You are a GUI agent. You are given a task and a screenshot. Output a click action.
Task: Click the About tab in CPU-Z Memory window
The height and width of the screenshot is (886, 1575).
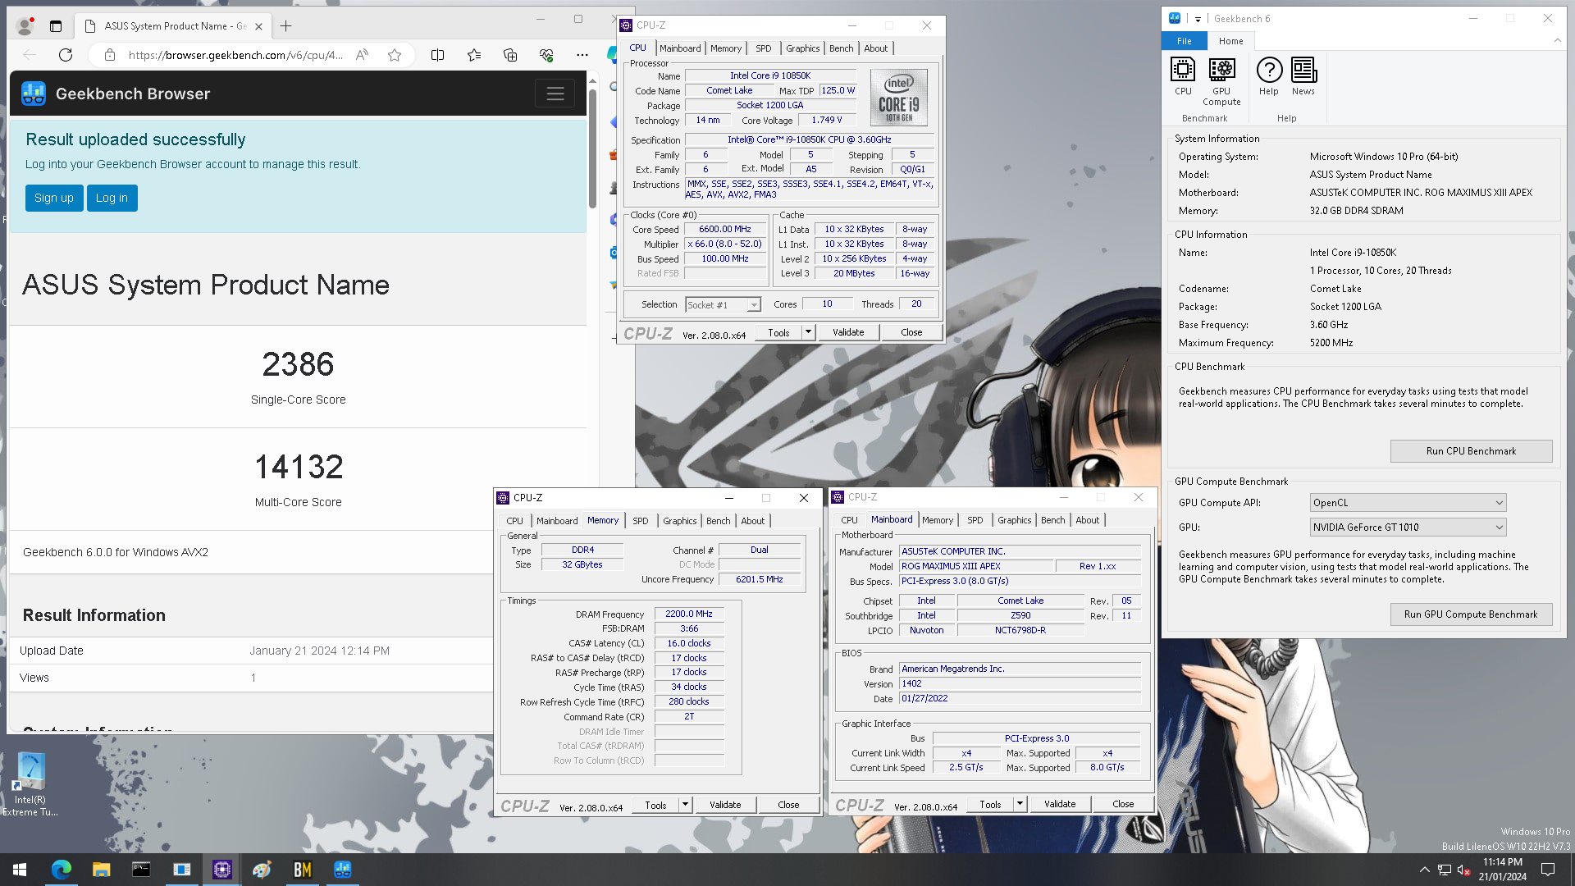[753, 521]
